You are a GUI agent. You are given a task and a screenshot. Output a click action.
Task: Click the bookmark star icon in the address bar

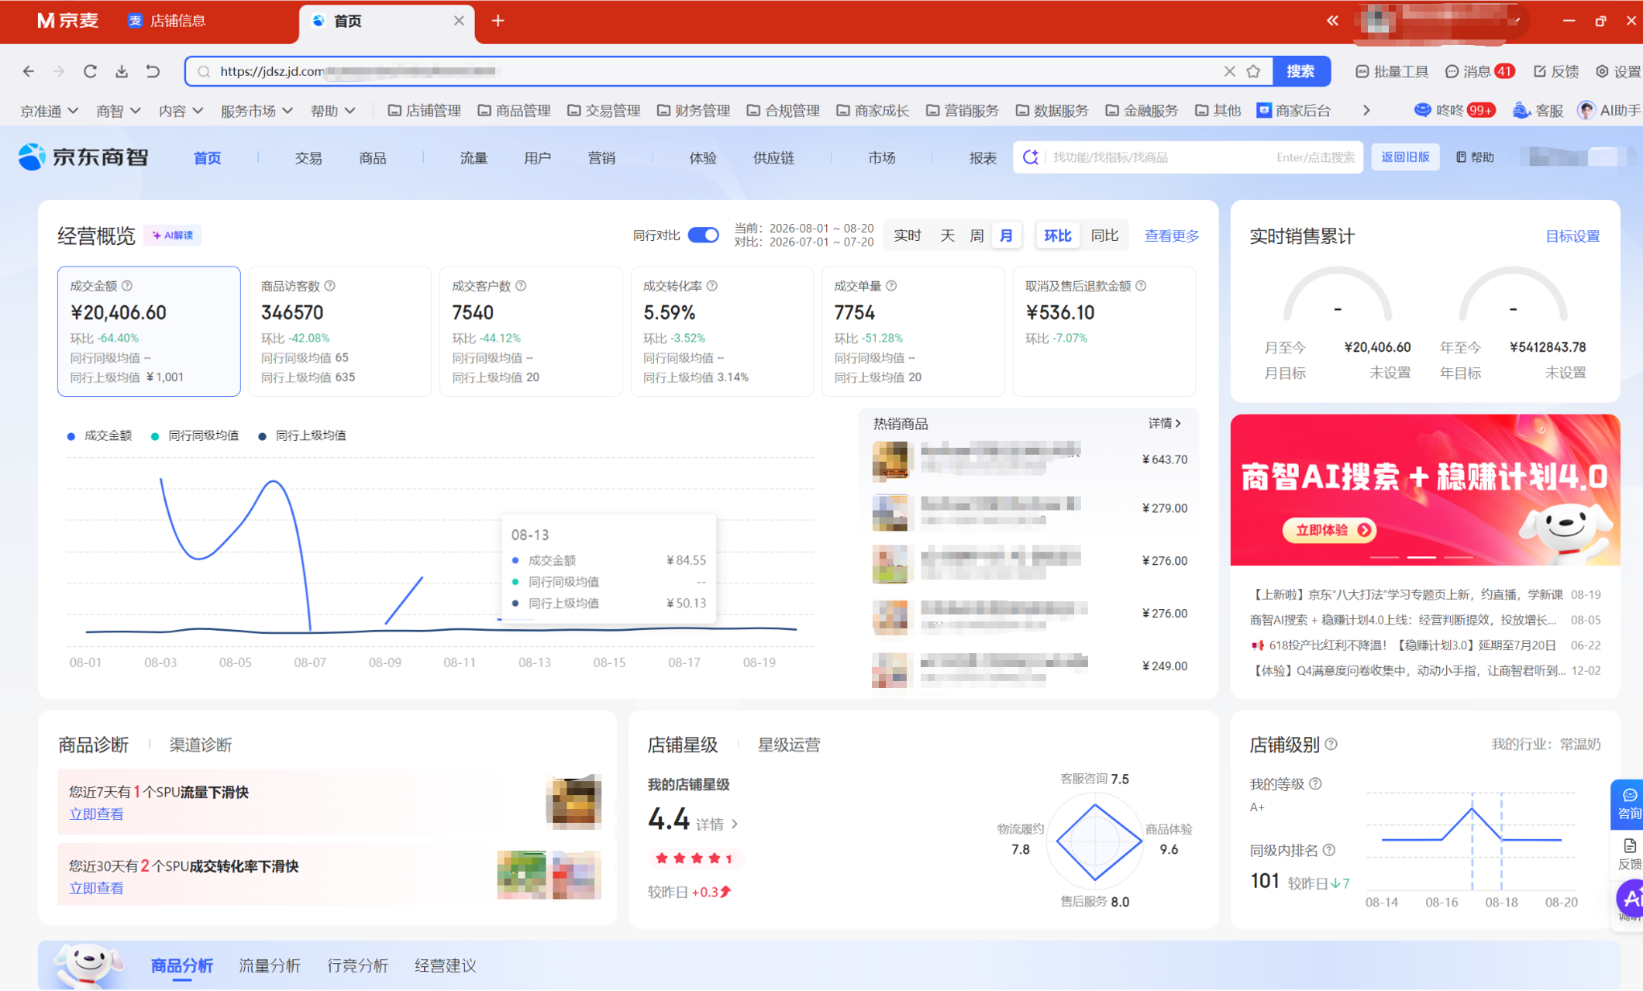tap(1253, 71)
